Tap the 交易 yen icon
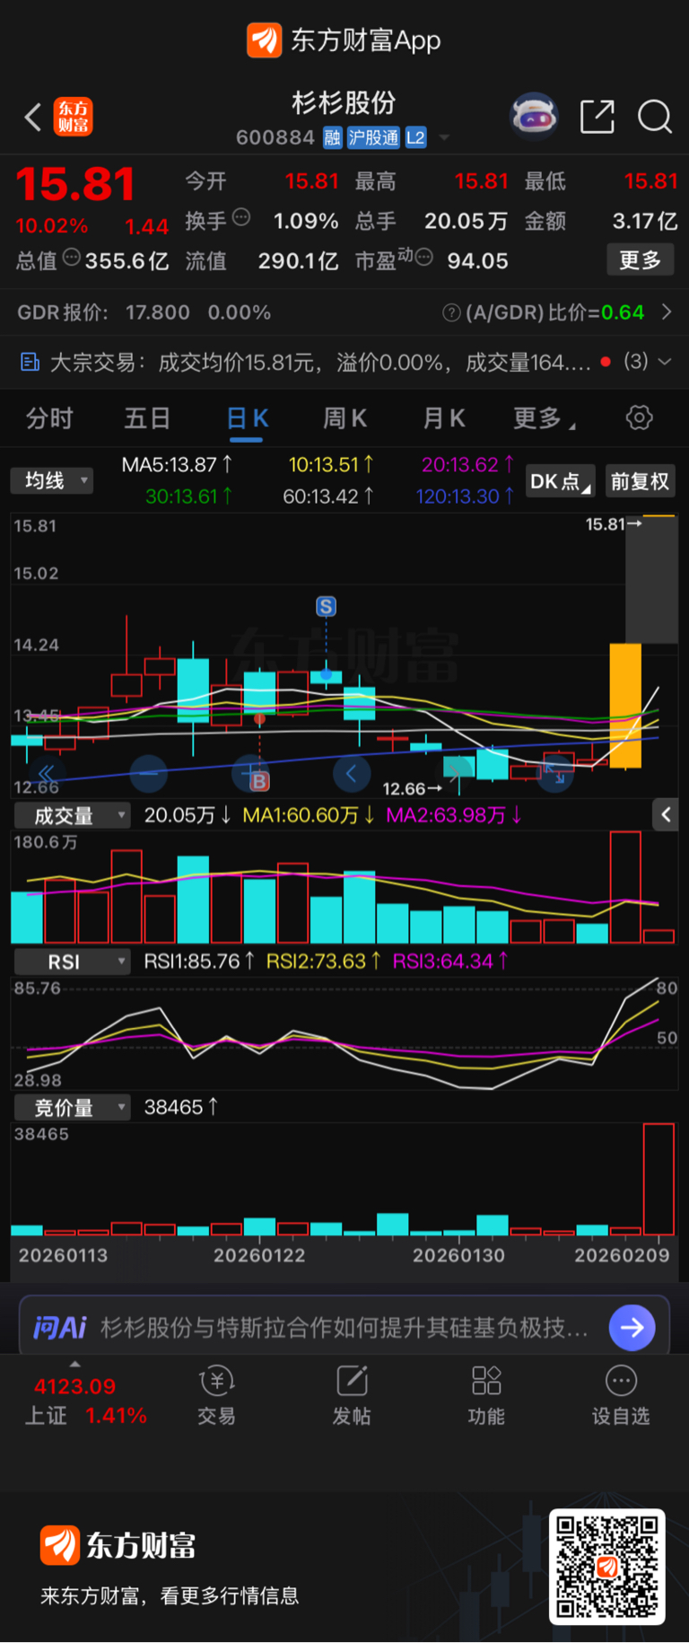The image size is (689, 1643). (216, 1381)
